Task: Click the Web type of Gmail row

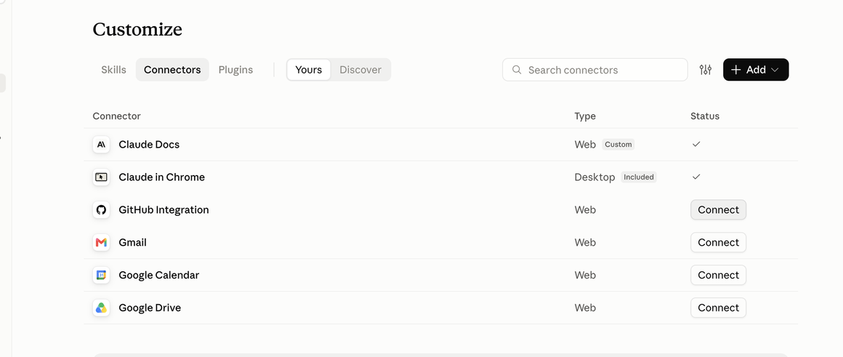Action: (x=585, y=242)
